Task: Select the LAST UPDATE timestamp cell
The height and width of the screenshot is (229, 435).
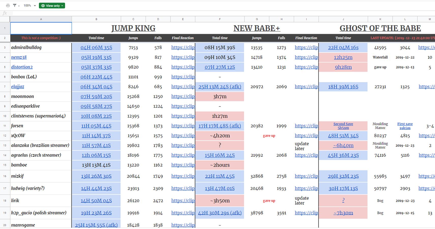Action: pyautogui.click(x=402, y=38)
